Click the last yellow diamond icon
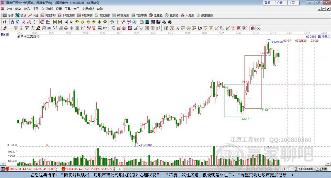Viewport: 331px width, 178px height. (x=105, y=22)
